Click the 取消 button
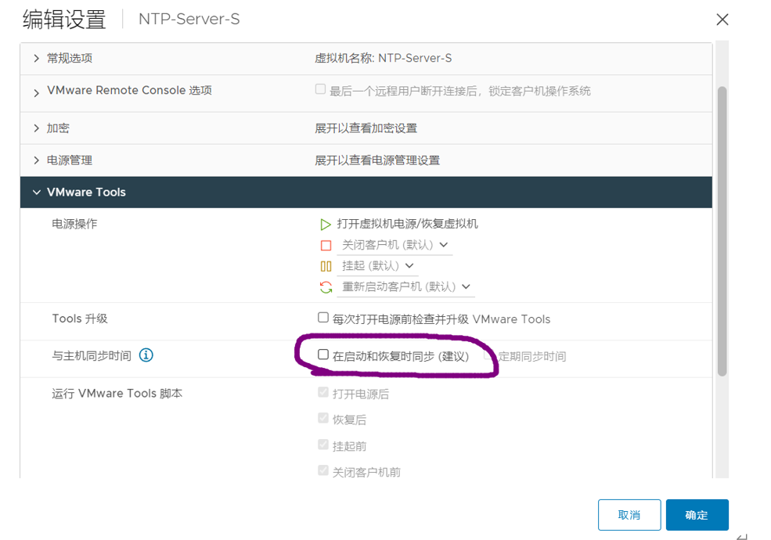 [629, 515]
